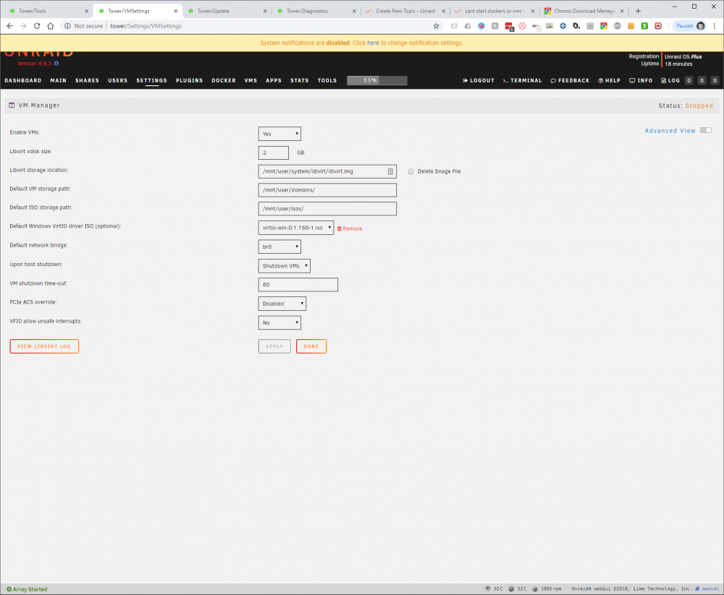Open the TOOLS menu item
This screenshot has width=724, height=595.
tap(327, 80)
